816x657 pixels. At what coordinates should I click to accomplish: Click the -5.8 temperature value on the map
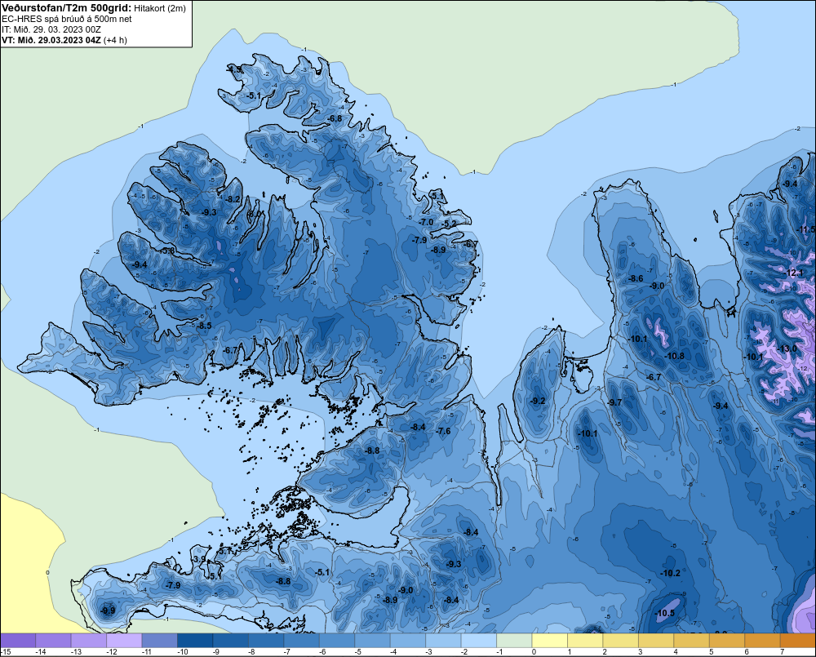tap(167, 251)
